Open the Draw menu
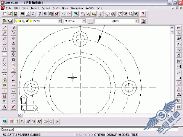Viewport: 183px width, 137px height. click(65, 8)
